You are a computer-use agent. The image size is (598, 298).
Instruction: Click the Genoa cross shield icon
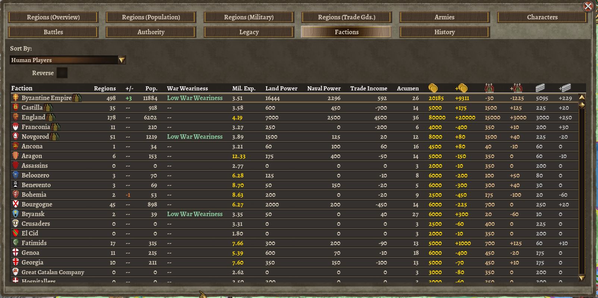[16, 253]
